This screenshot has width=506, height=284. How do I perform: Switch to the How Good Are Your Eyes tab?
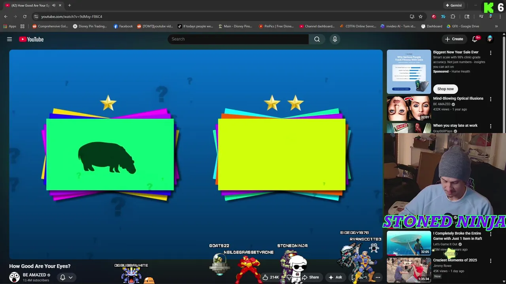pos(34,6)
